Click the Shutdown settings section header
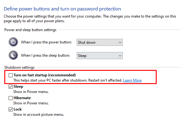Viewport: 185px width, 129px height. pyautogui.click(x=19, y=67)
